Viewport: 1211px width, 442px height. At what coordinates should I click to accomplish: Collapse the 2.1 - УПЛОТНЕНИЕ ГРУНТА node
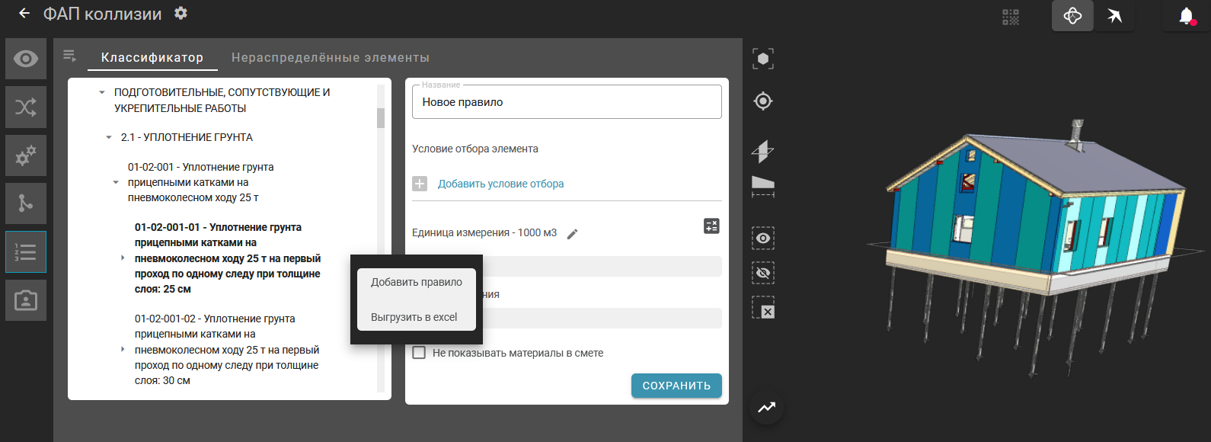[109, 138]
